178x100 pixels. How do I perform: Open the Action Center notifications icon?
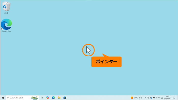[174, 98]
